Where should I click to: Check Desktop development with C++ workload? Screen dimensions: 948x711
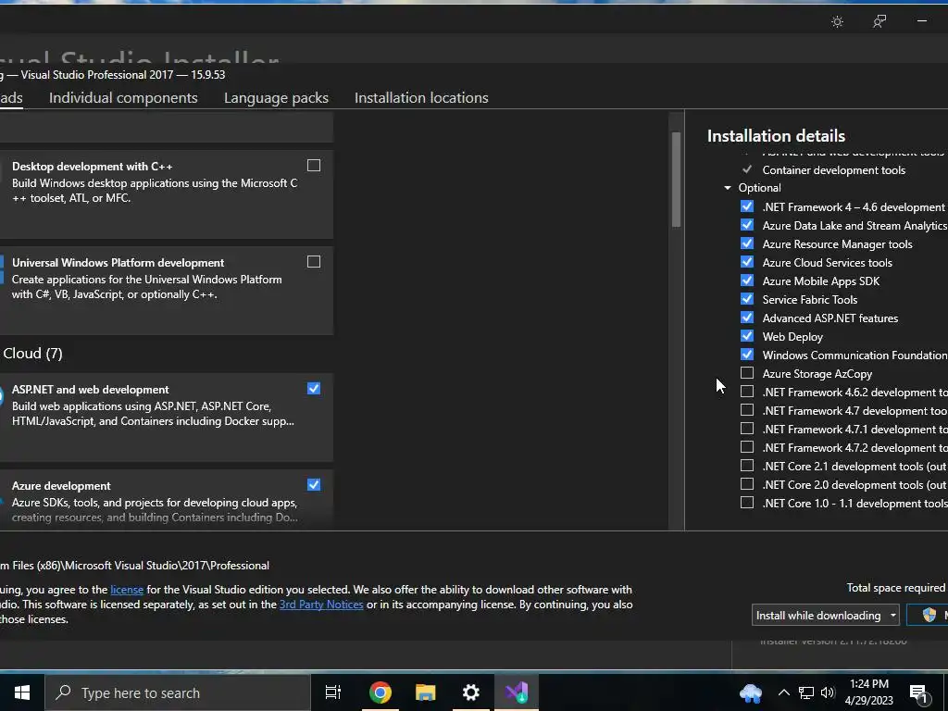click(x=314, y=166)
